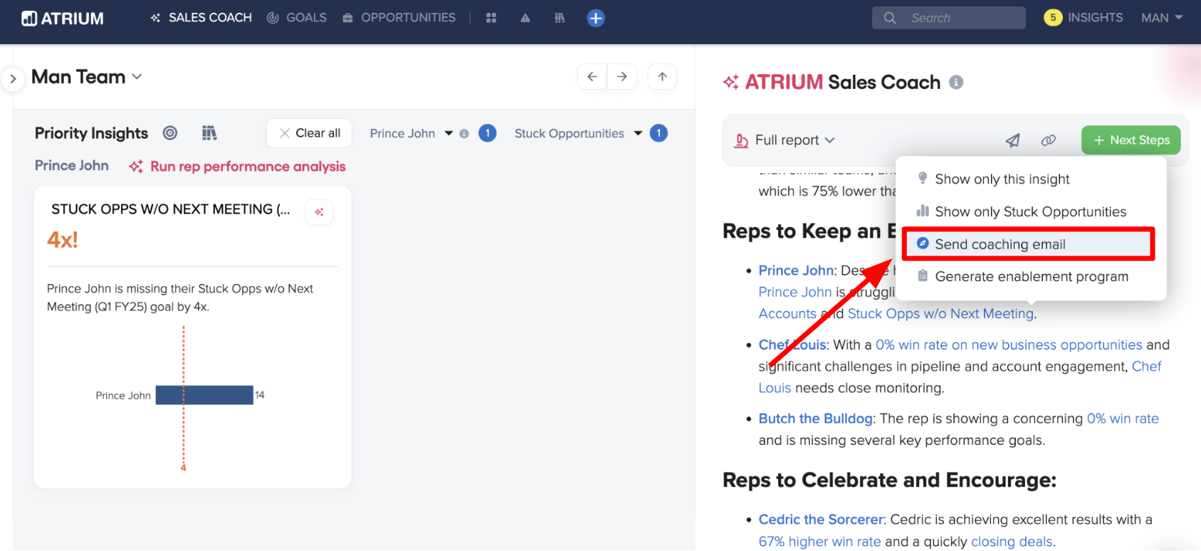
Task: Open the Chef Louis rep link
Action: pos(792,345)
